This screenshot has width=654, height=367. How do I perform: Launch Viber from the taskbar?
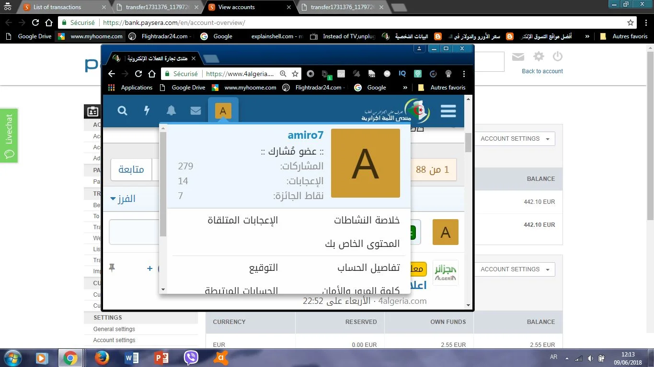point(191,357)
